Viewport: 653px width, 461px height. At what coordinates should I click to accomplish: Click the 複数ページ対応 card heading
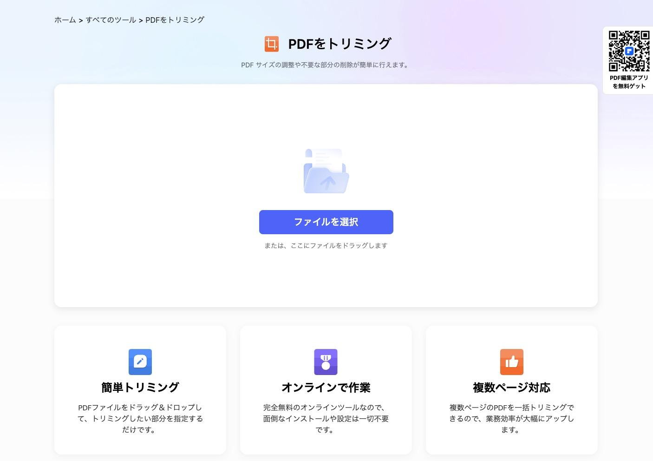(511, 387)
